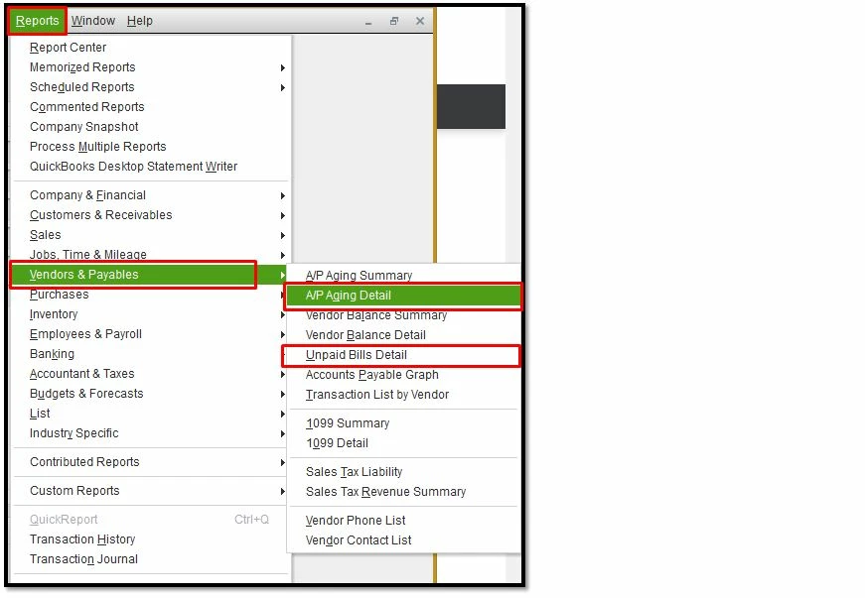This screenshot has height=598, width=865.
Task: Open Memorized Reports submenu
Action: (x=151, y=67)
